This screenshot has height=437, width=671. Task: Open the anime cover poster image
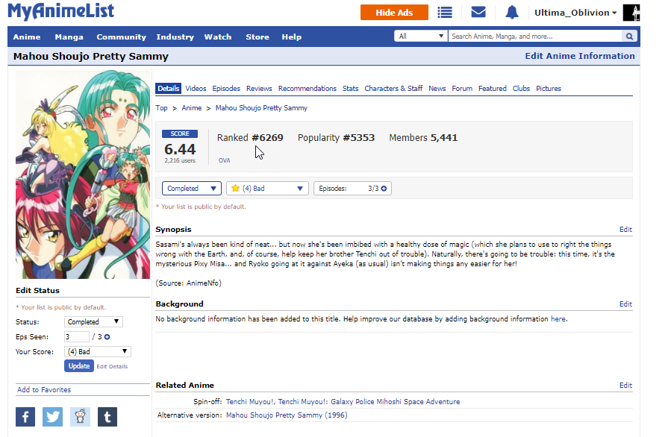pos(83,175)
